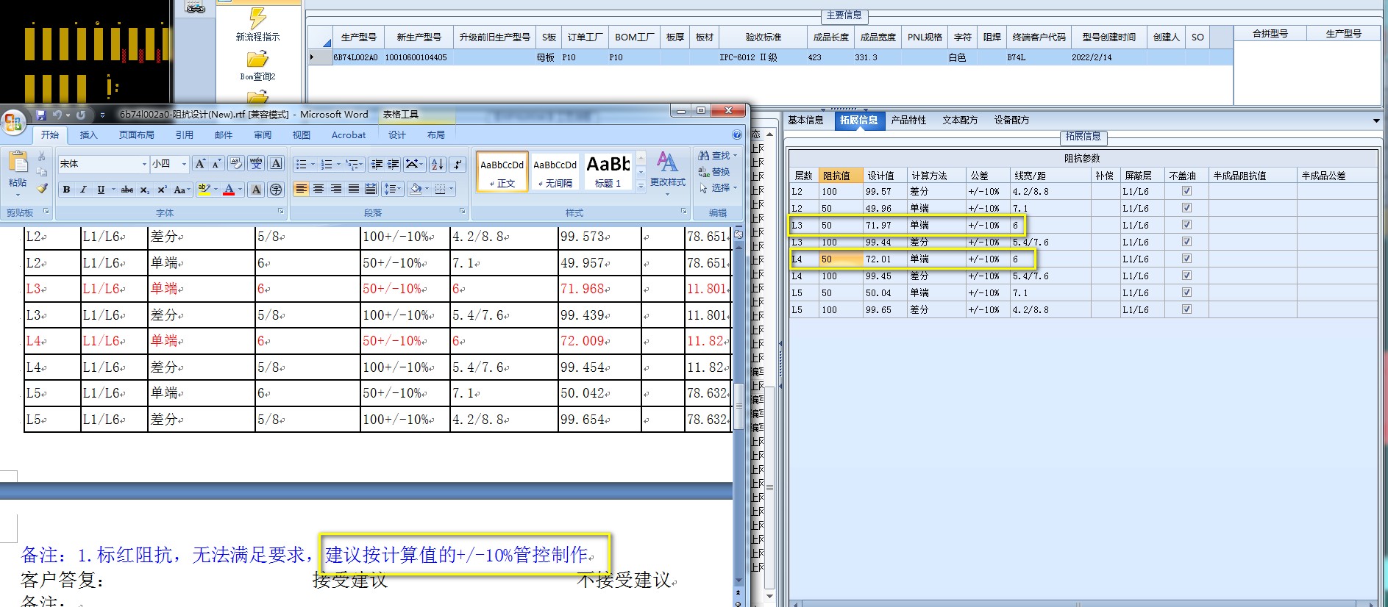Expand the styles gallery more arrow
1388x607 pixels.
click(641, 187)
